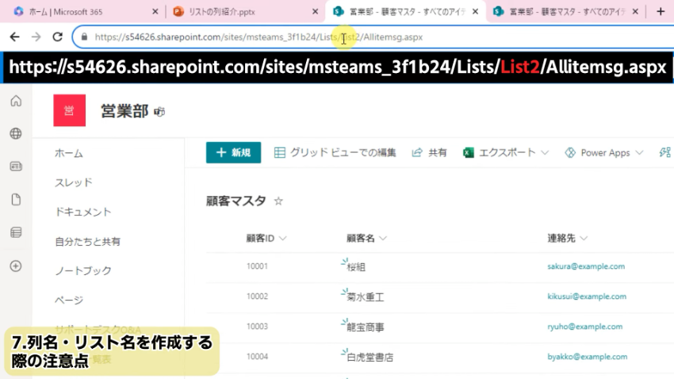Expand the Power Apps dropdown
This screenshot has width=674, height=379.
637,153
